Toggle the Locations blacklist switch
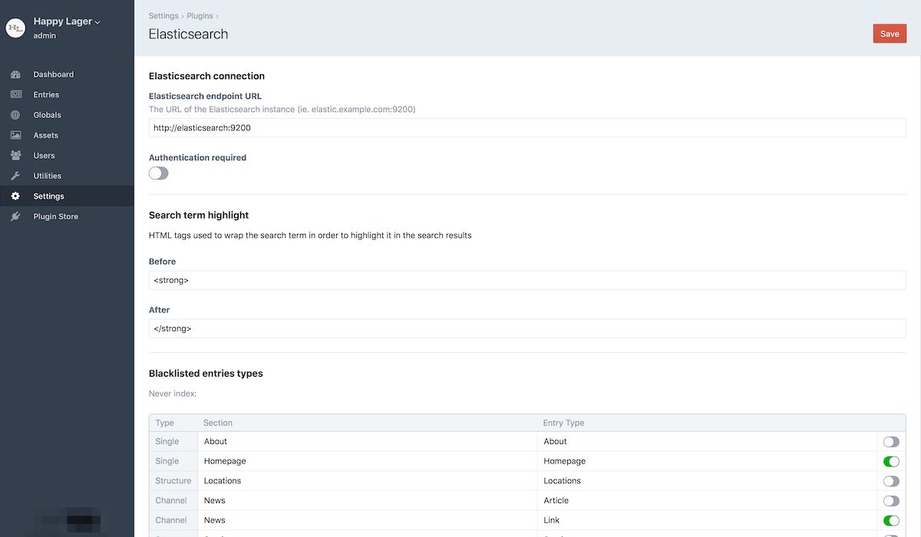The width and height of the screenshot is (921, 537). coord(890,480)
